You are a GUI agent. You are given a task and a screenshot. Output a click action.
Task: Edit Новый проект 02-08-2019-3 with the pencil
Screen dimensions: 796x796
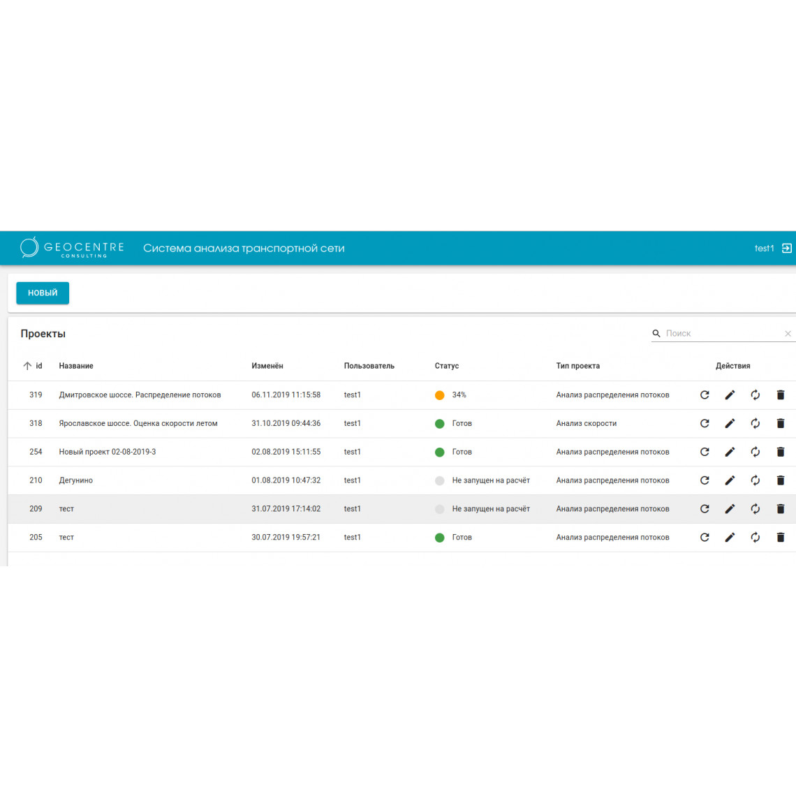730,452
